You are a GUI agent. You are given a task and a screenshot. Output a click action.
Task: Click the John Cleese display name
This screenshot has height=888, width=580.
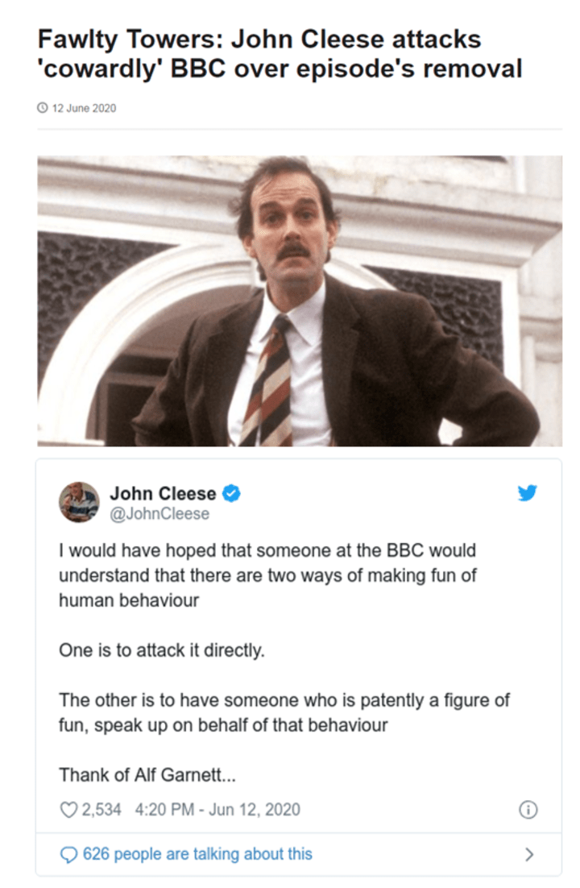[x=163, y=493]
